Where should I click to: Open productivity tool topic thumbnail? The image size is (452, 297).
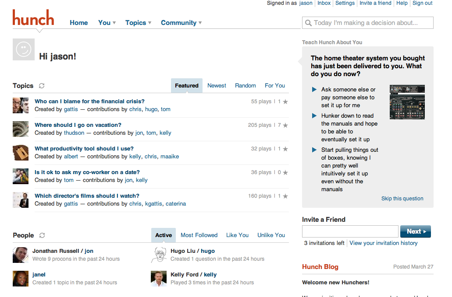tap(21, 152)
